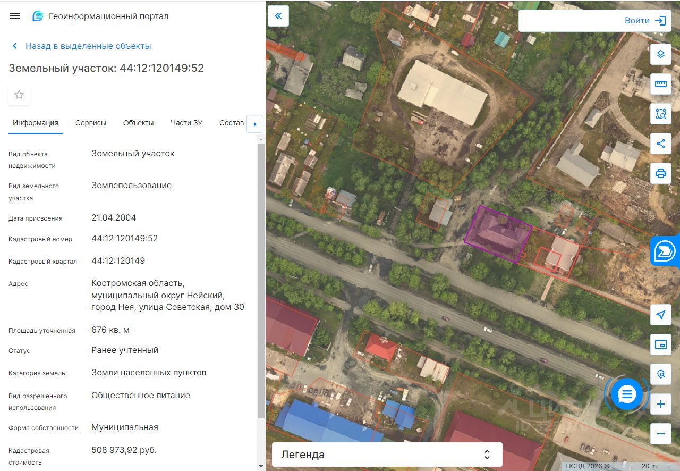Expand the Легенда panel

[x=387, y=455]
